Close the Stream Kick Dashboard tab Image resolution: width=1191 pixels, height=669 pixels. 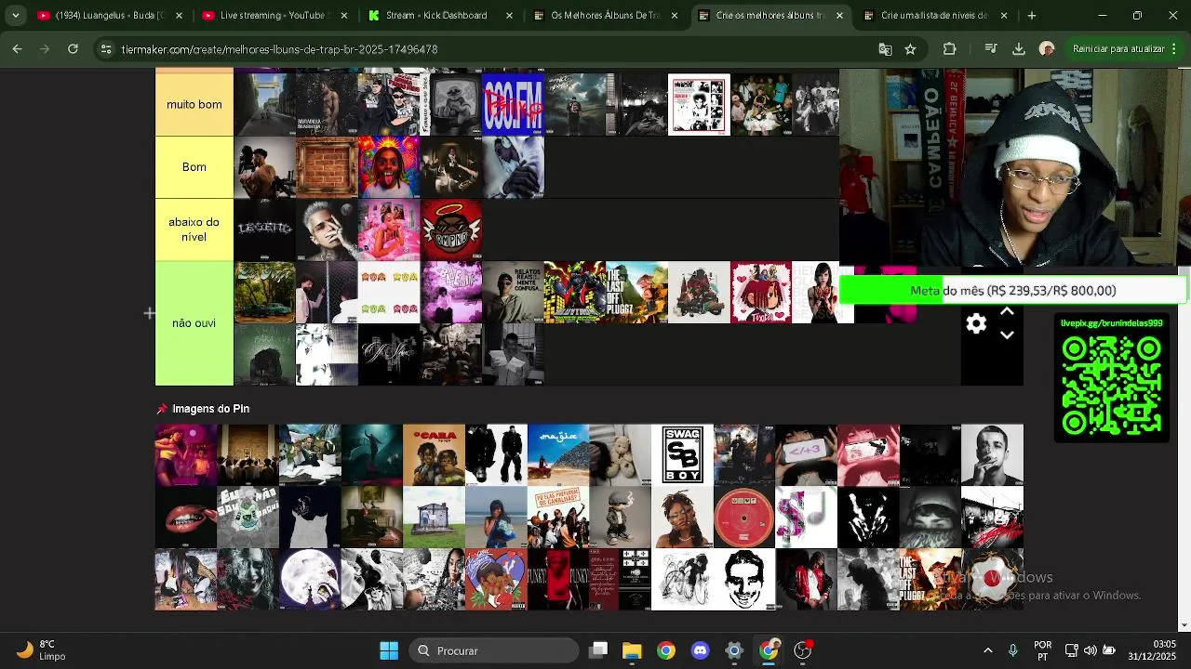pos(510,16)
